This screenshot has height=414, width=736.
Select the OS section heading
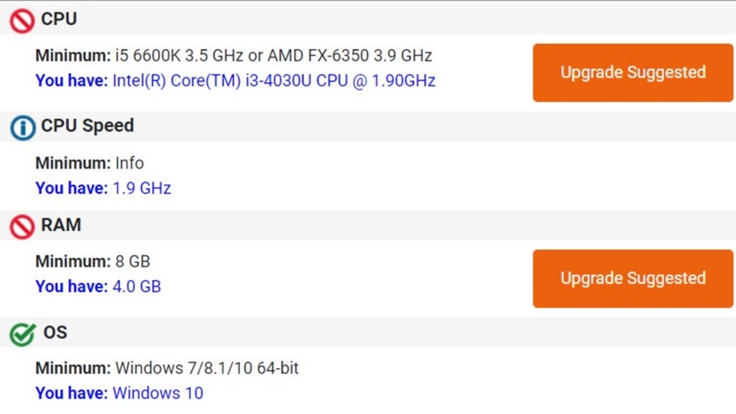55,332
